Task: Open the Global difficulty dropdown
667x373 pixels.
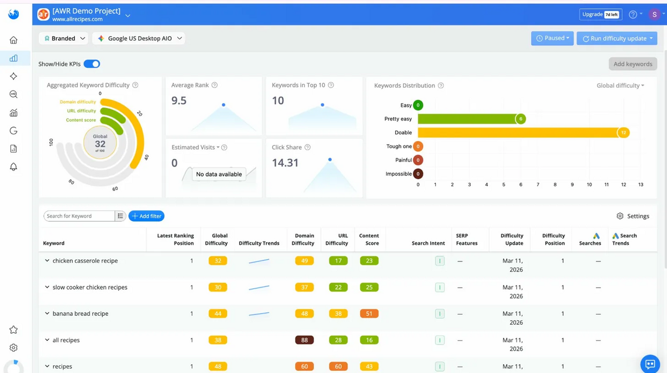Action: coord(620,85)
